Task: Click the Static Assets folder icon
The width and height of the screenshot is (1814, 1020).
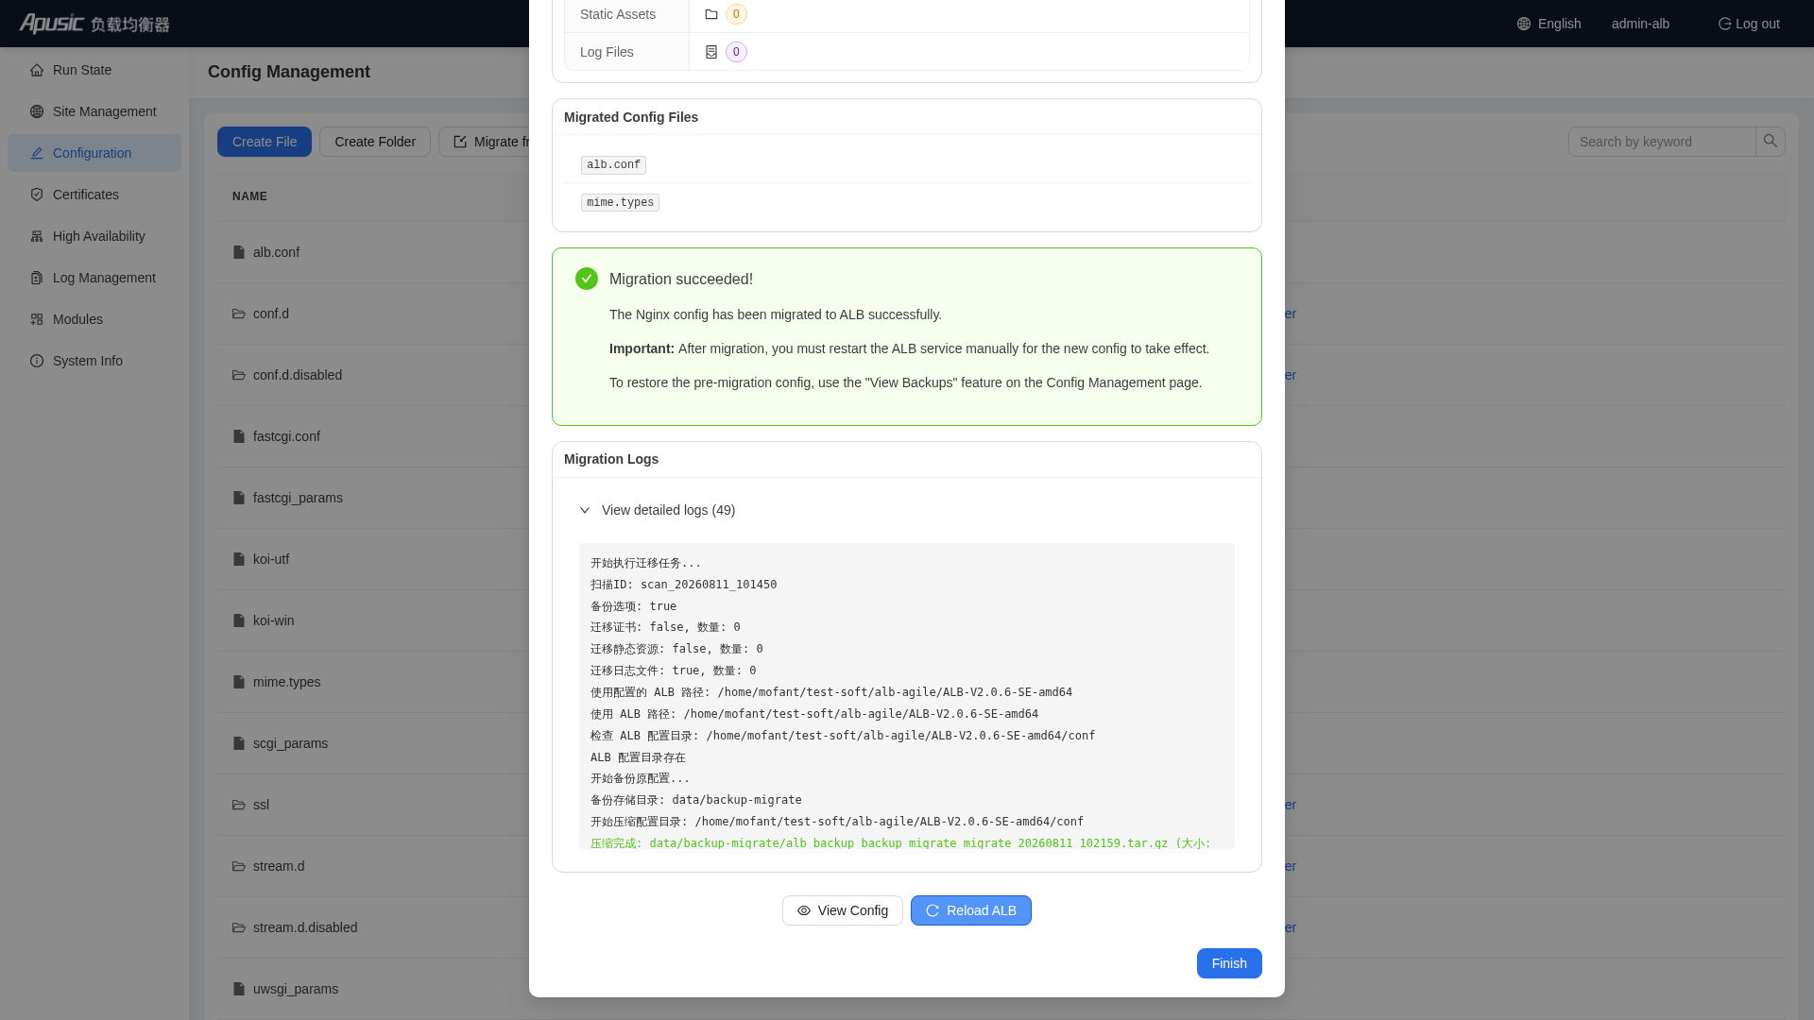Action: [711, 14]
